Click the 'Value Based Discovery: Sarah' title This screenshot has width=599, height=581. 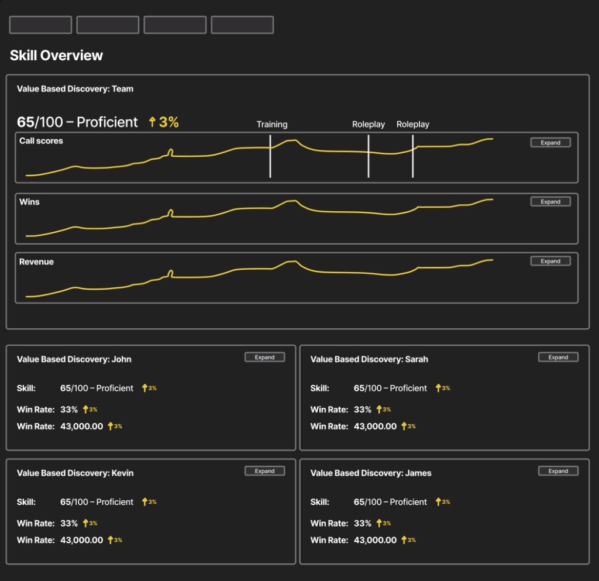tap(369, 359)
